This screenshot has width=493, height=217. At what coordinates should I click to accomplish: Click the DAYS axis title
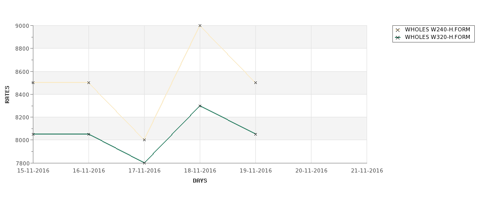[x=200, y=181]
